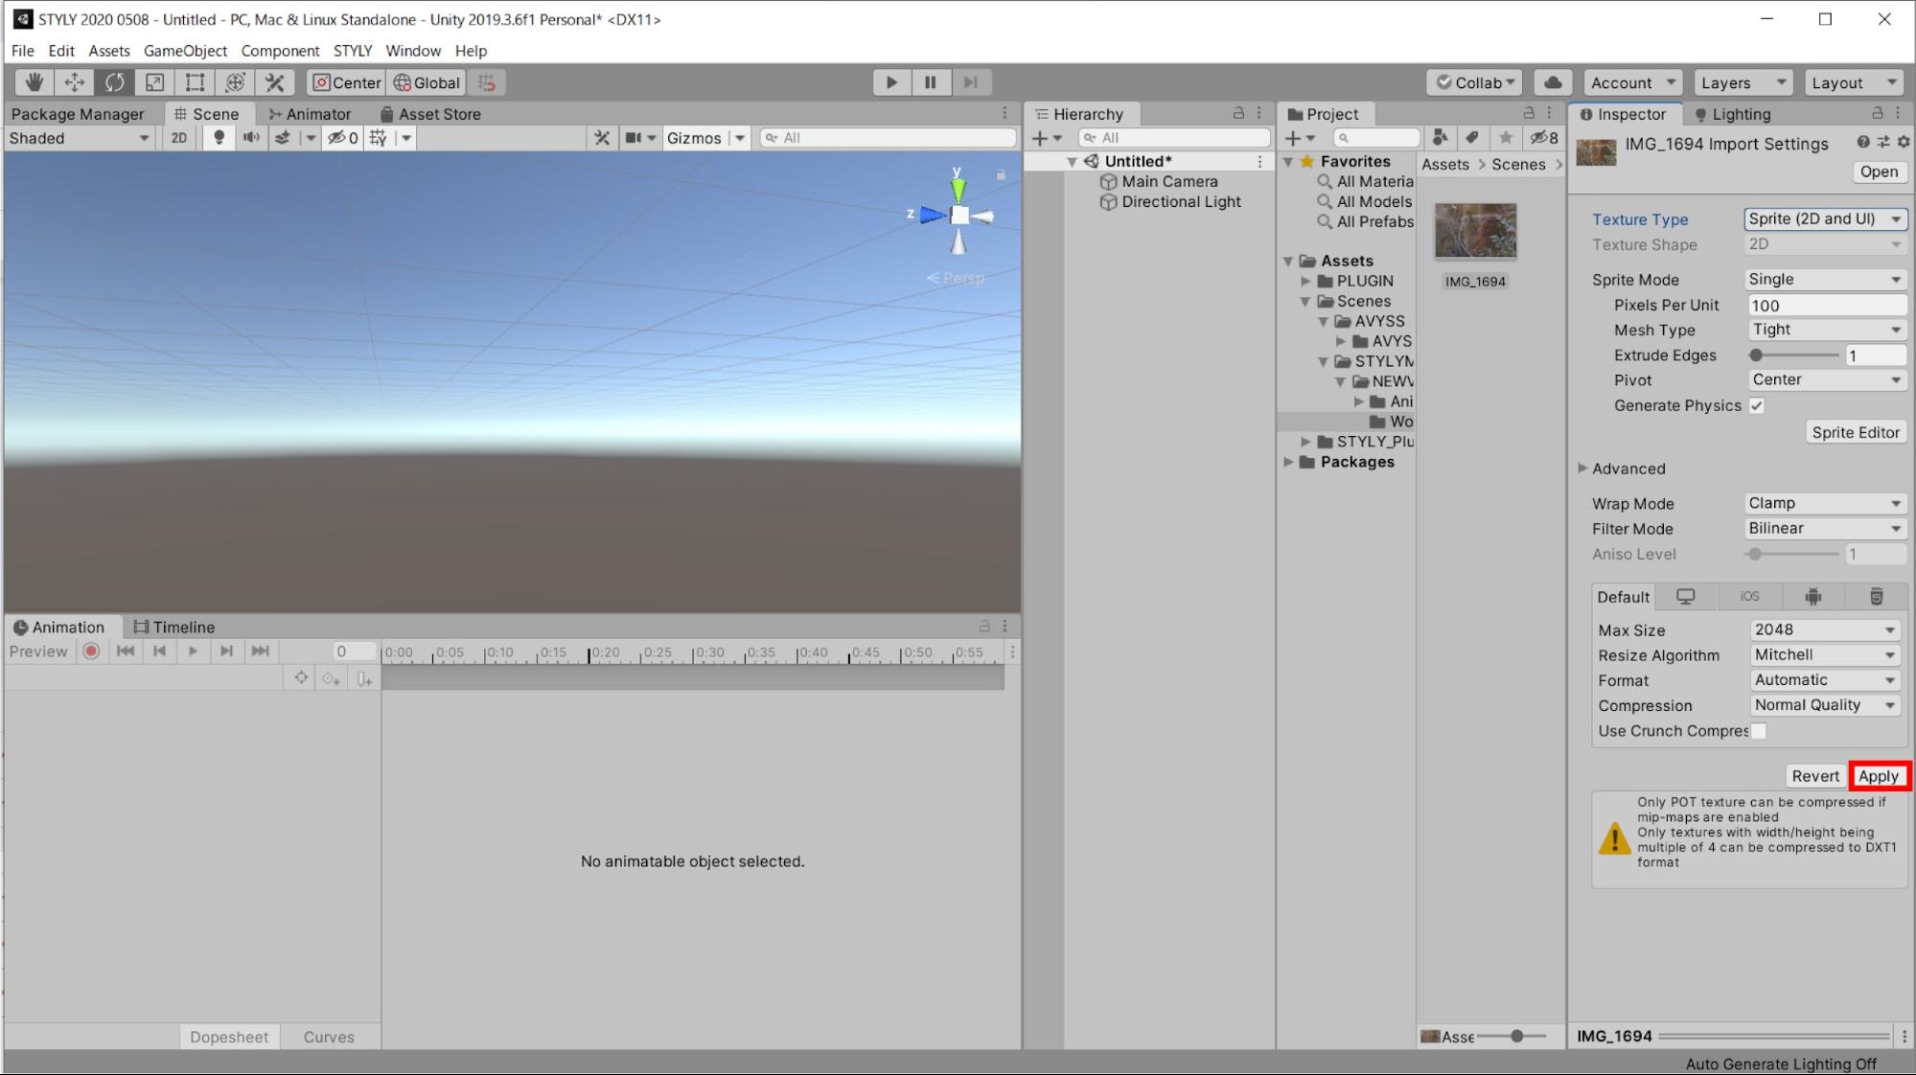The width and height of the screenshot is (1916, 1075).
Task: Select the Hand tool in toolbar
Action: tap(34, 82)
